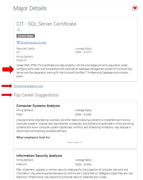The image size is (143, 180).
Task: Toggle the heart favorite icon
Action: pos(135,8)
